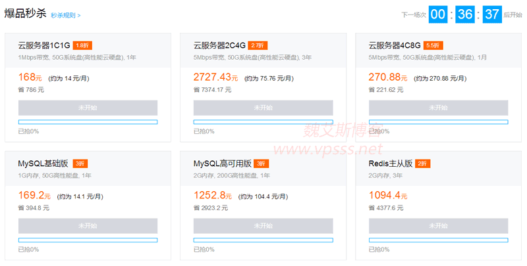Viewport: 527px width, 266px height.
Task: Click the 168元 price on 云服务器1C1G
Action: coord(30,78)
